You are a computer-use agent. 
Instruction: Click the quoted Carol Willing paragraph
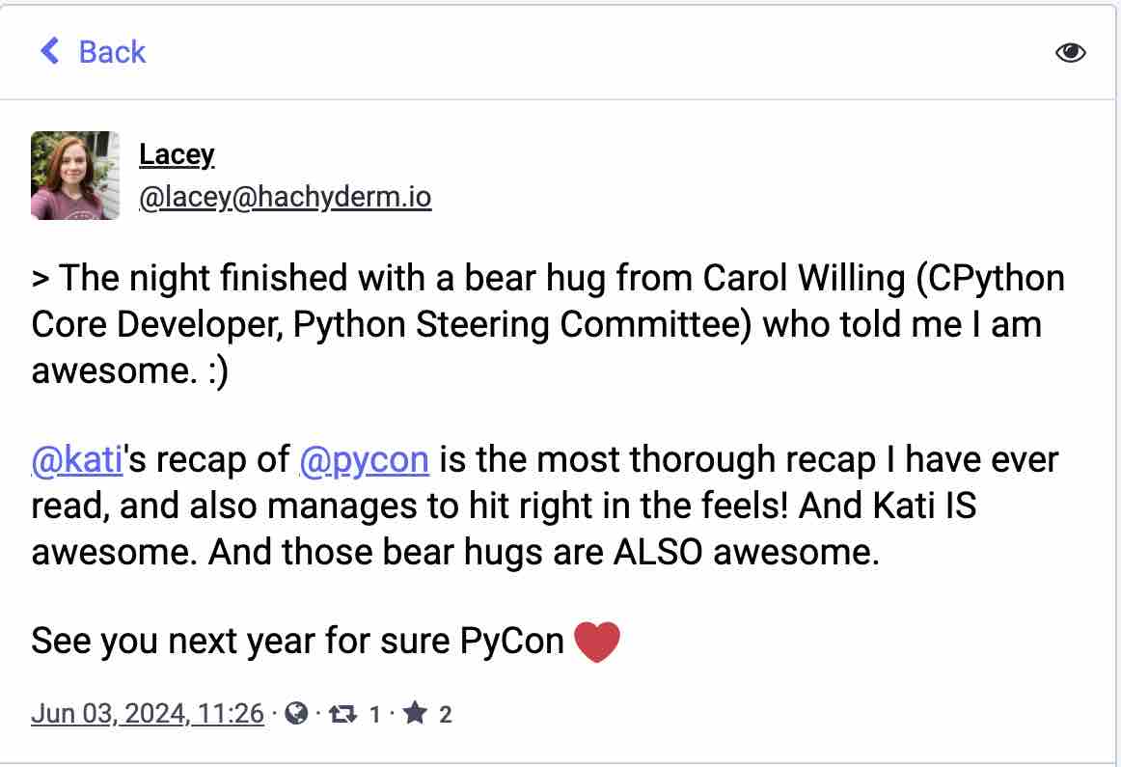pyautogui.click(x=548, y=324)
